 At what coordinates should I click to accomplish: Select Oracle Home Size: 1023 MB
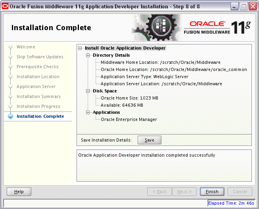click(129, 98)
